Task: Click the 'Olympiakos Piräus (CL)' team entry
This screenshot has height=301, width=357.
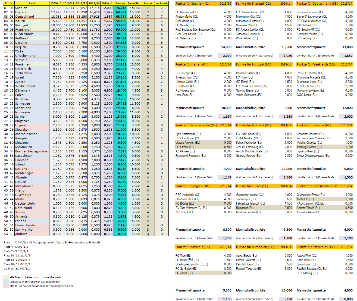Action: click(x=311, y=195)
